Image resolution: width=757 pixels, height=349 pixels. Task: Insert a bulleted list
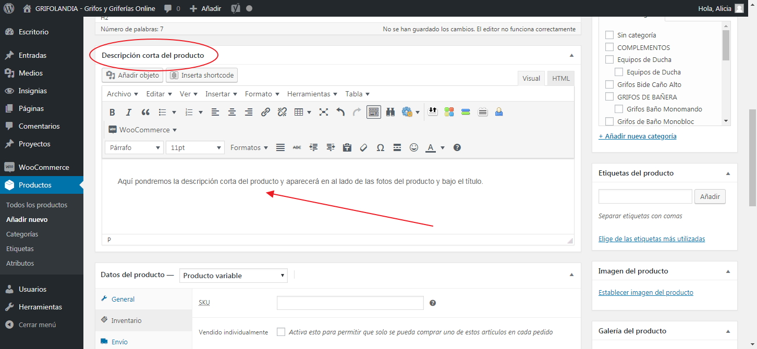tap(163, 112)
